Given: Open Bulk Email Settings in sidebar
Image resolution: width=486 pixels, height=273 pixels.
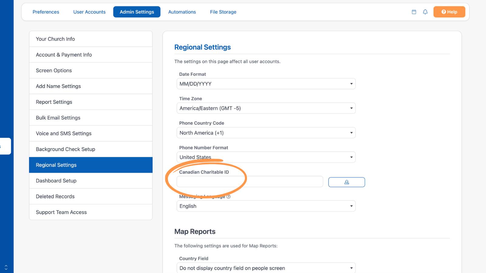Looking at the screenshot, I should (91, 118).
